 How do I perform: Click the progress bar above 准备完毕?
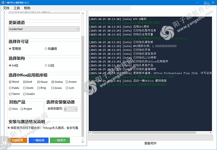150,137
